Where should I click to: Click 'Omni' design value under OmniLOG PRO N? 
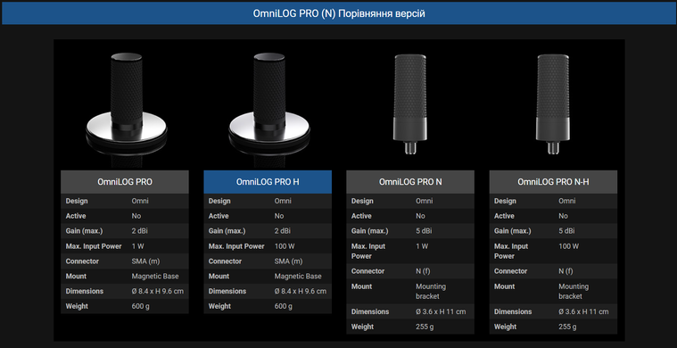click(x=424, y=201)
